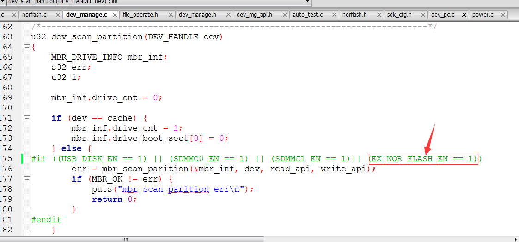Click the '#endif' directive
The height and width of the screenshot is (242, 519).
tap(46, 219)
